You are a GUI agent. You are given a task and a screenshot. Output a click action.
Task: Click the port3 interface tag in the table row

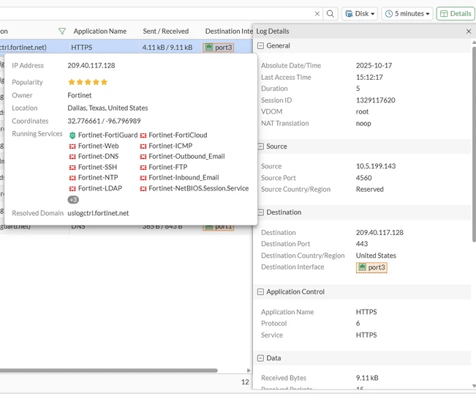pyautogui.click(x=219, y=48)
